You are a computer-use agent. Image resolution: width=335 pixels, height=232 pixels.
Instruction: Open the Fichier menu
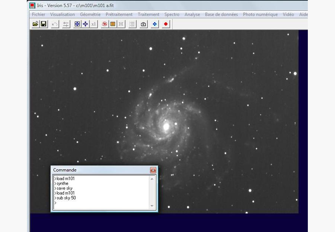[38, 14]
